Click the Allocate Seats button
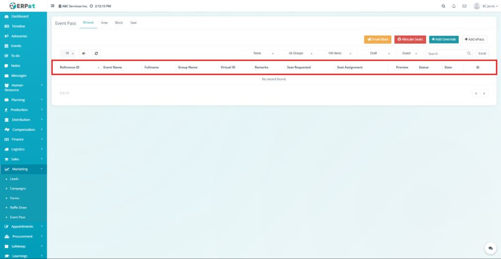 pos(410,39)
